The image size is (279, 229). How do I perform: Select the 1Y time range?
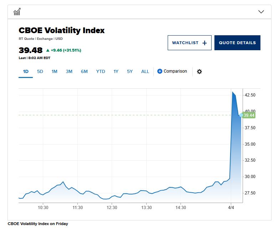click(x=116, y=72)
